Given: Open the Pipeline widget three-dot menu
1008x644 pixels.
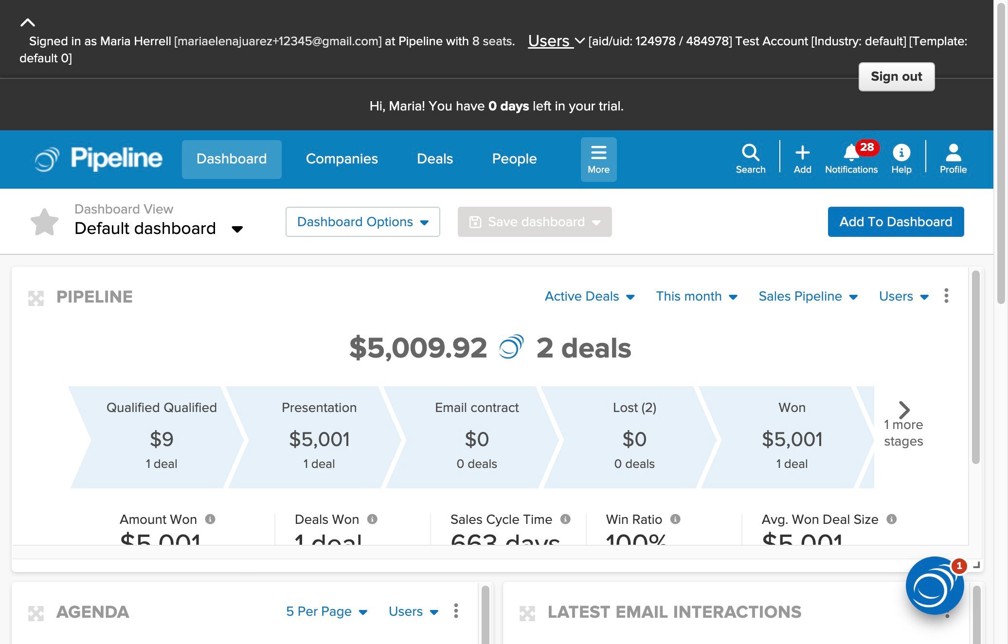Looking at the screenshot, I should click(x=946, y=296).
